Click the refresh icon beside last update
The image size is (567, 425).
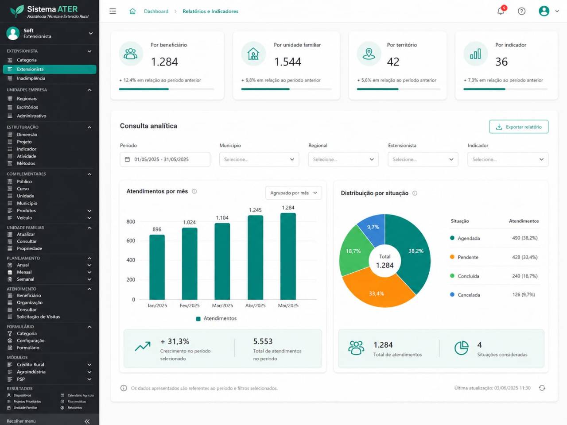[x=542, y=388]
